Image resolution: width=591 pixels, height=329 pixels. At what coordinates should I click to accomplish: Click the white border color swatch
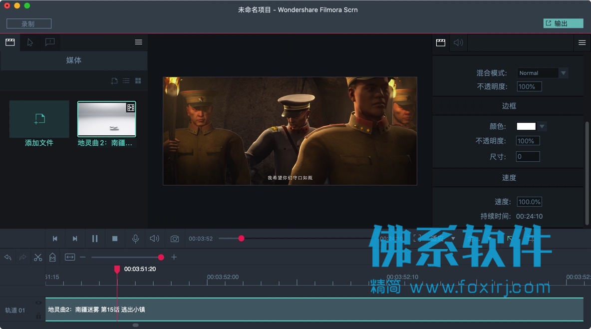pyautogui.click(x=526, y=126)
